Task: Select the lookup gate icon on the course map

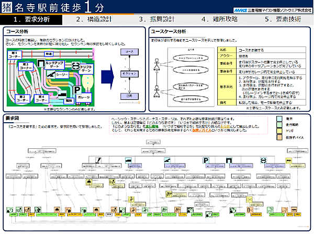Action: click(41, 63)
